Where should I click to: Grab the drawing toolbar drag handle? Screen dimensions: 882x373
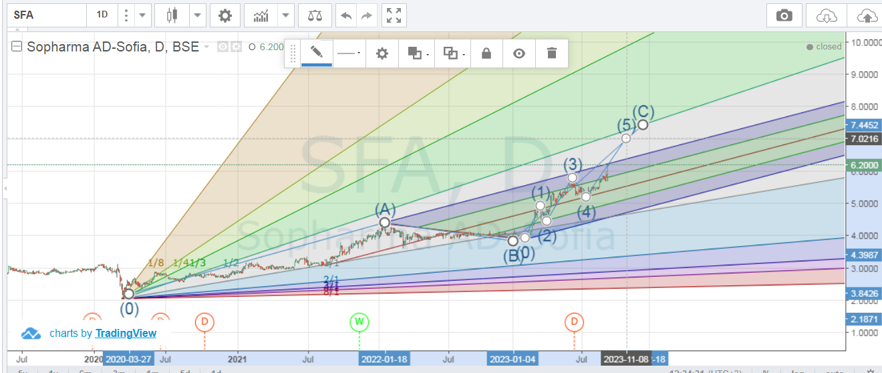[292, 53]
